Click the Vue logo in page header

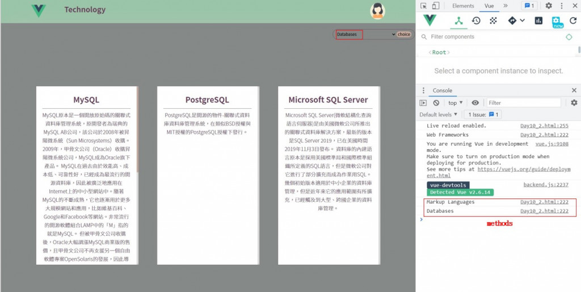(39, 10)
